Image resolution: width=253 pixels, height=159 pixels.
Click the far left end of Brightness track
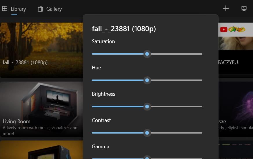(x=93, y=107)
